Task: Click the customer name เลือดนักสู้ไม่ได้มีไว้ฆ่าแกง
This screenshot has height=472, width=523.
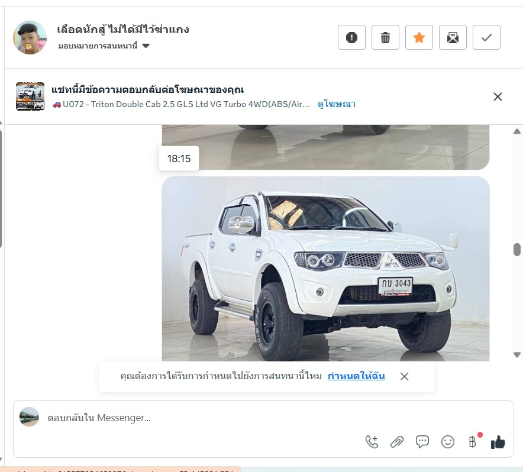Action: (123, 30)
